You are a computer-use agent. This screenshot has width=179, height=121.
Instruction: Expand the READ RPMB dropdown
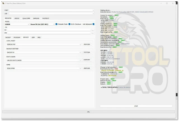pos(44,68)
